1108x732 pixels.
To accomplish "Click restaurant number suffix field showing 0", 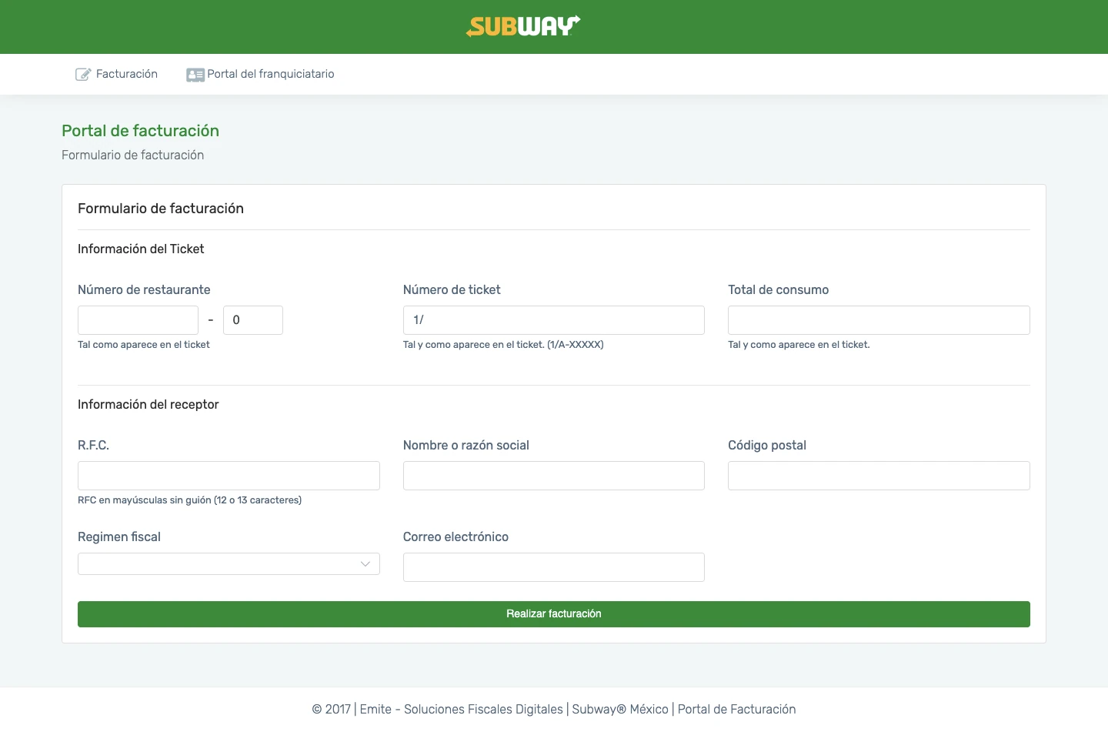I will (x=253, y=320).
